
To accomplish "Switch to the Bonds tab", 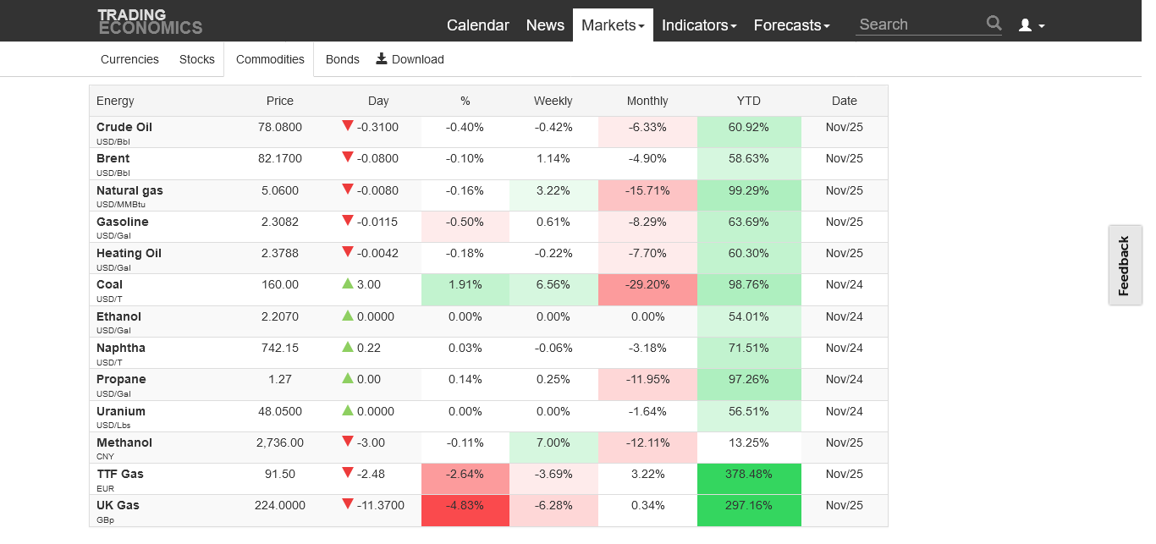I will point(343,59).
